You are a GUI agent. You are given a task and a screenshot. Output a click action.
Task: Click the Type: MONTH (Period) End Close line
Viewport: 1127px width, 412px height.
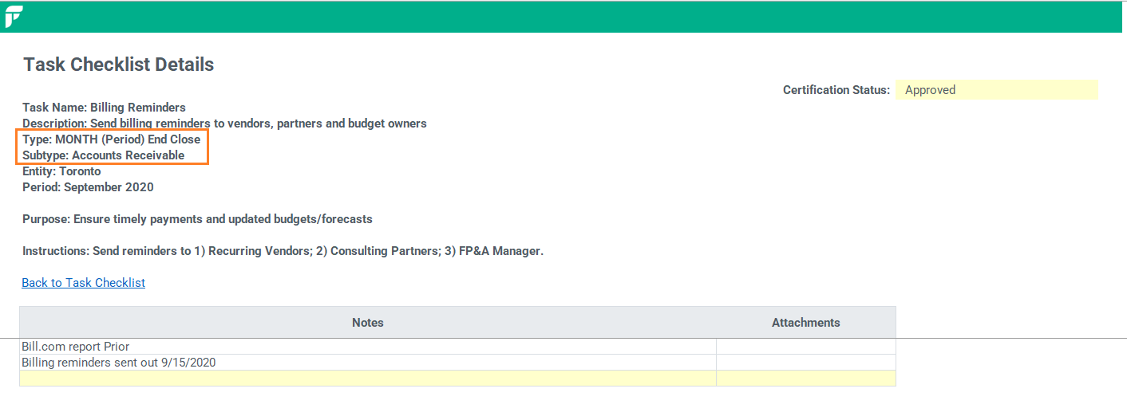tap(112, 139)
